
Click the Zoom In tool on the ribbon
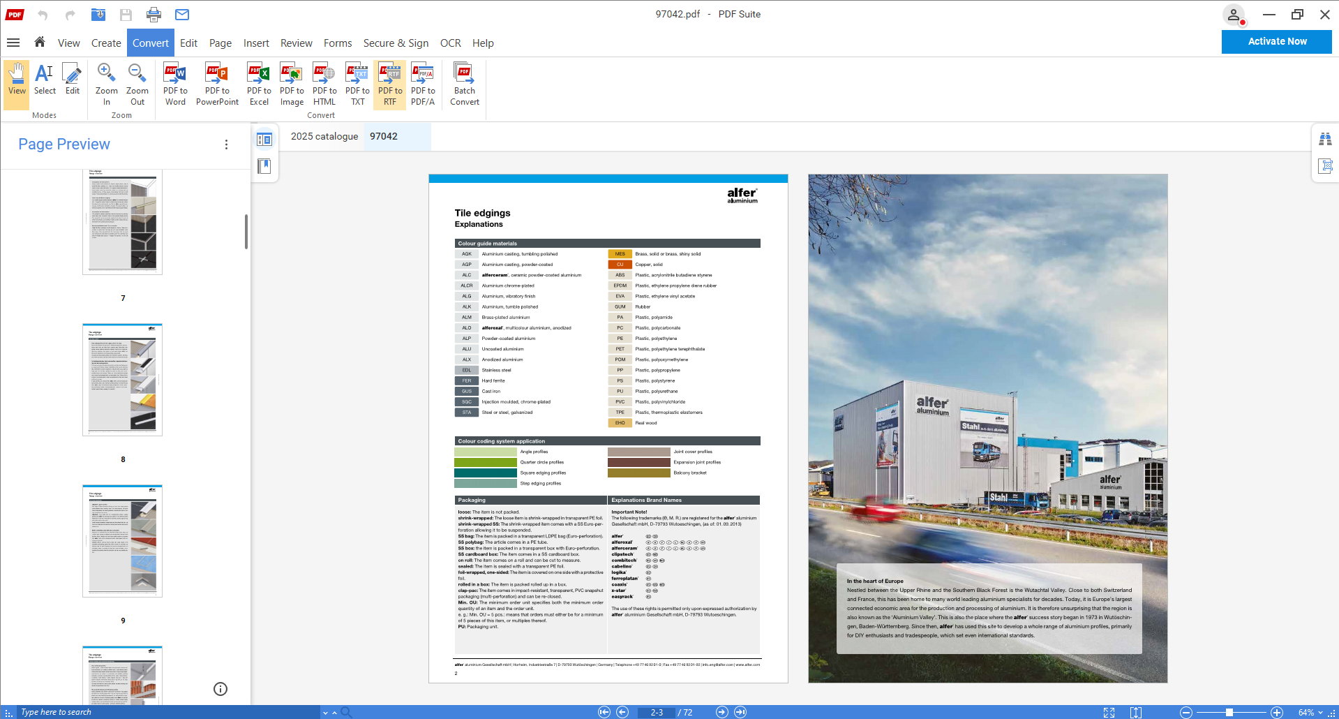click(106, 83)
